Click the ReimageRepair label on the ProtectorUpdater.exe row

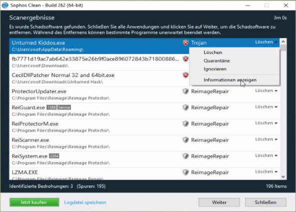[210, 91]
